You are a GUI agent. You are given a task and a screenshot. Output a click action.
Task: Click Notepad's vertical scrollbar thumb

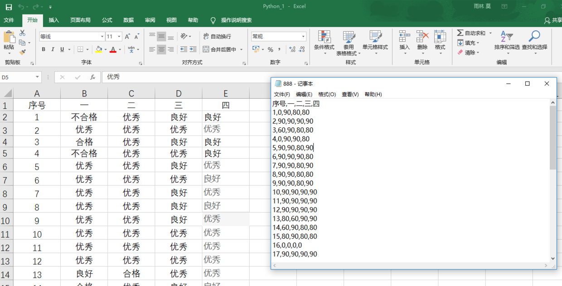point(552,138)
